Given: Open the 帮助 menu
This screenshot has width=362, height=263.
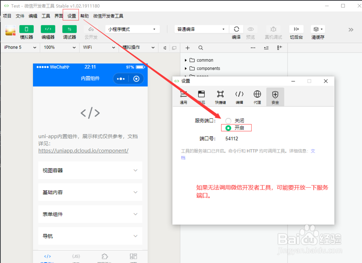Looking at the screenshot, I should [x=84, y=16].
